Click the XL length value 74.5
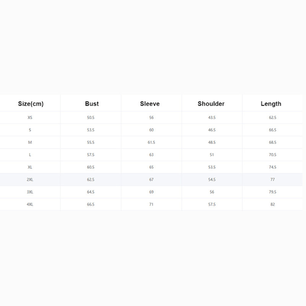This screenshot has width=306, height=306. [273, 167]
